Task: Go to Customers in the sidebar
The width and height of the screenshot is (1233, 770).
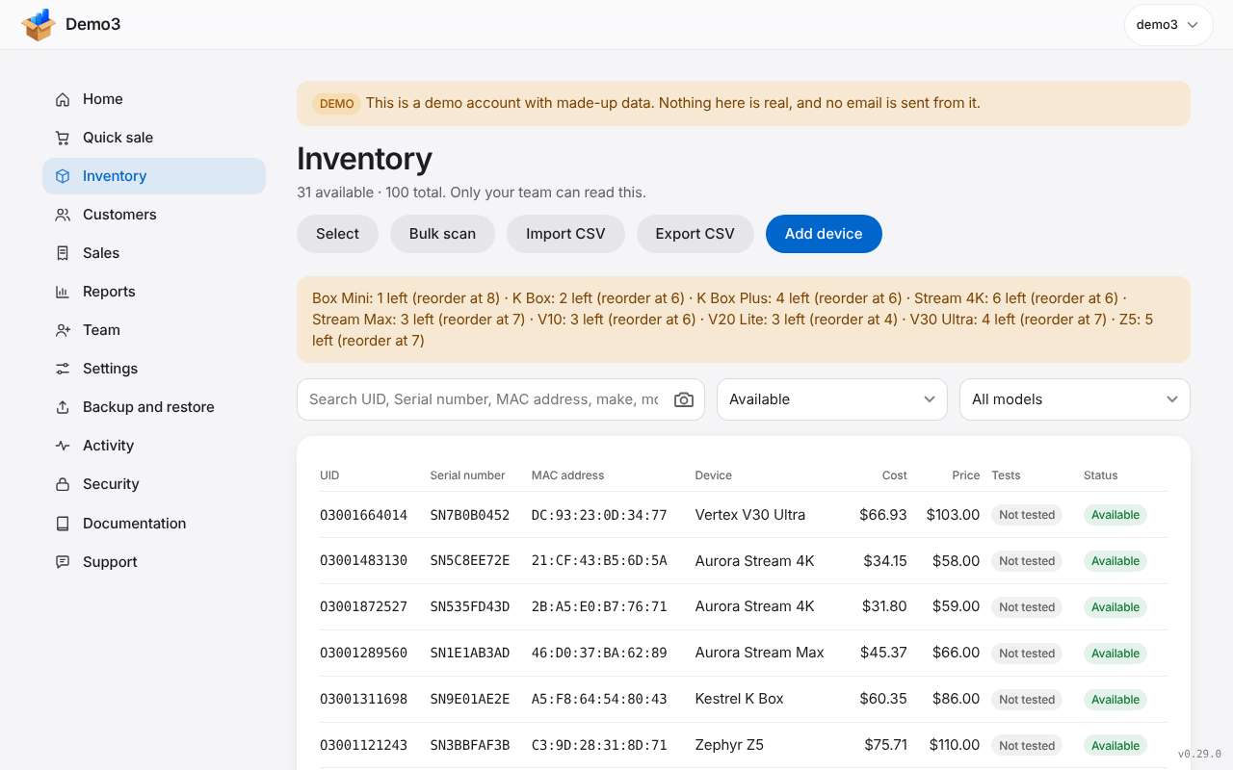Action: pos(154,215)
